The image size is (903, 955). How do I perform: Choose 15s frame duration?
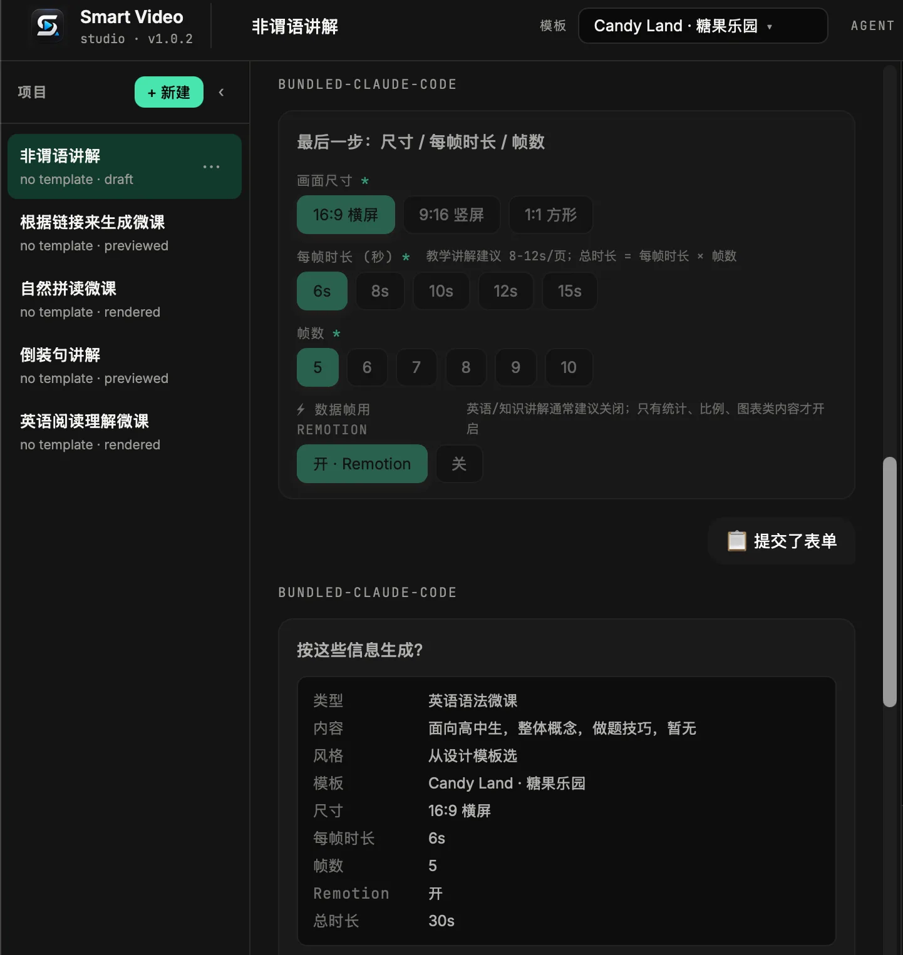pyautogui.click(x=570, y=291)
